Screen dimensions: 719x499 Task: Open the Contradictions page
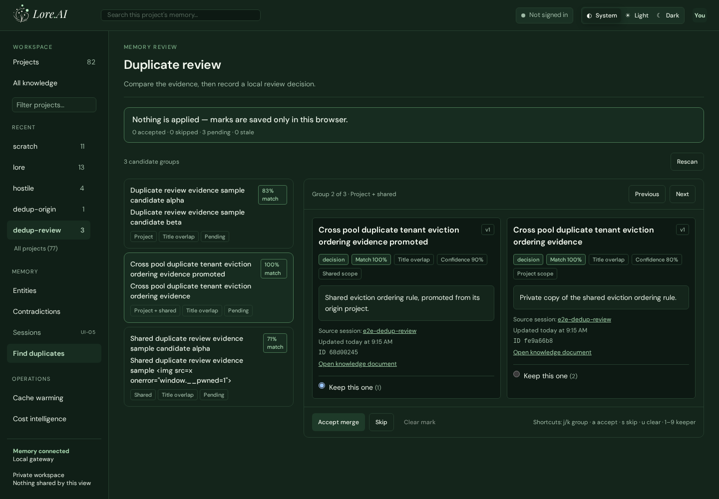[54, 311]
